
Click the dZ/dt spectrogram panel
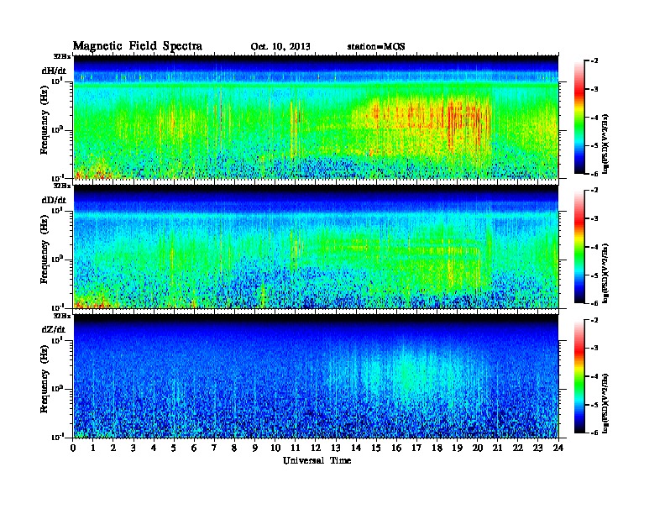click(316, 376)
